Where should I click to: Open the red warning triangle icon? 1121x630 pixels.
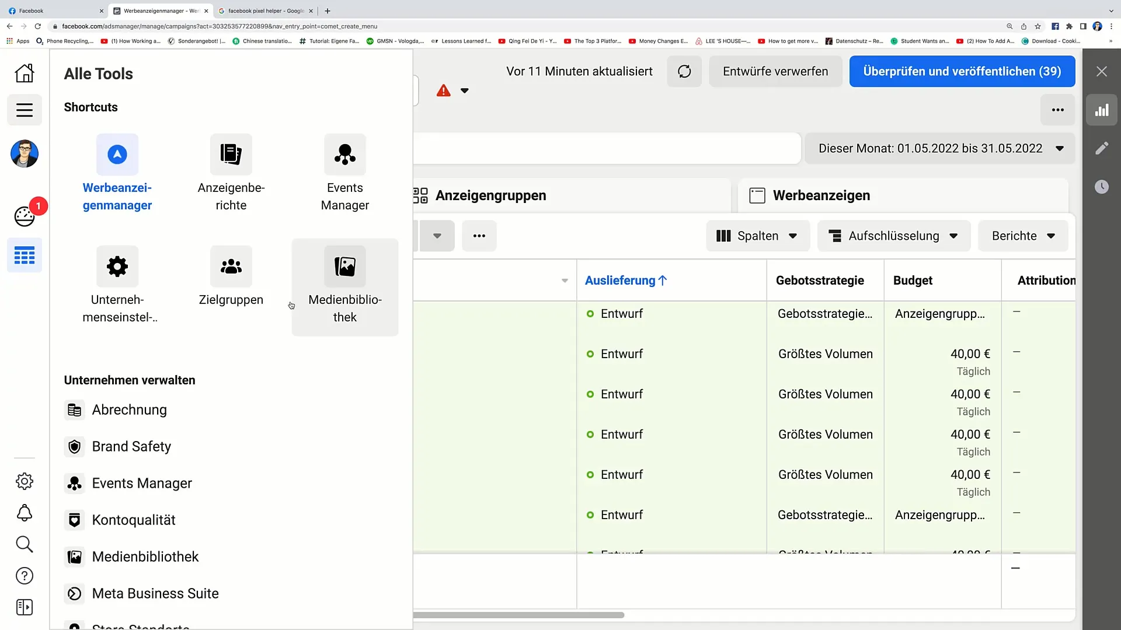(444, 90)
